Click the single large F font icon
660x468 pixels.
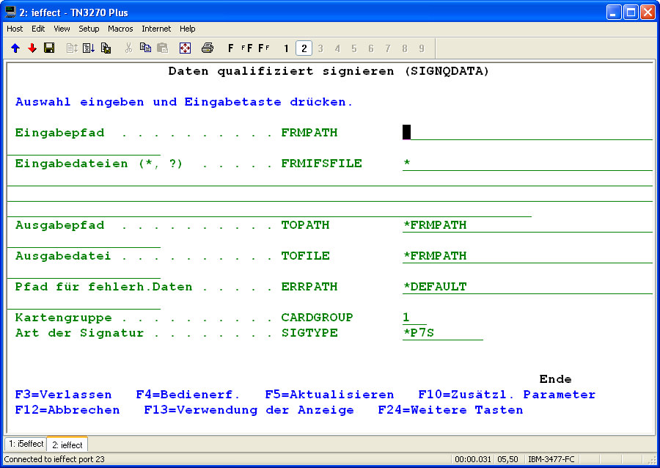click(231, 48)
